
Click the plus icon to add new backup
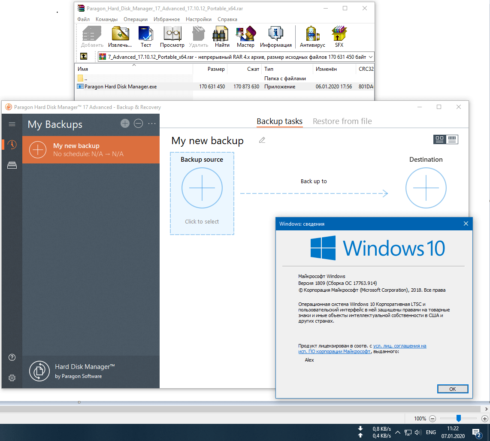pos(125,124)
